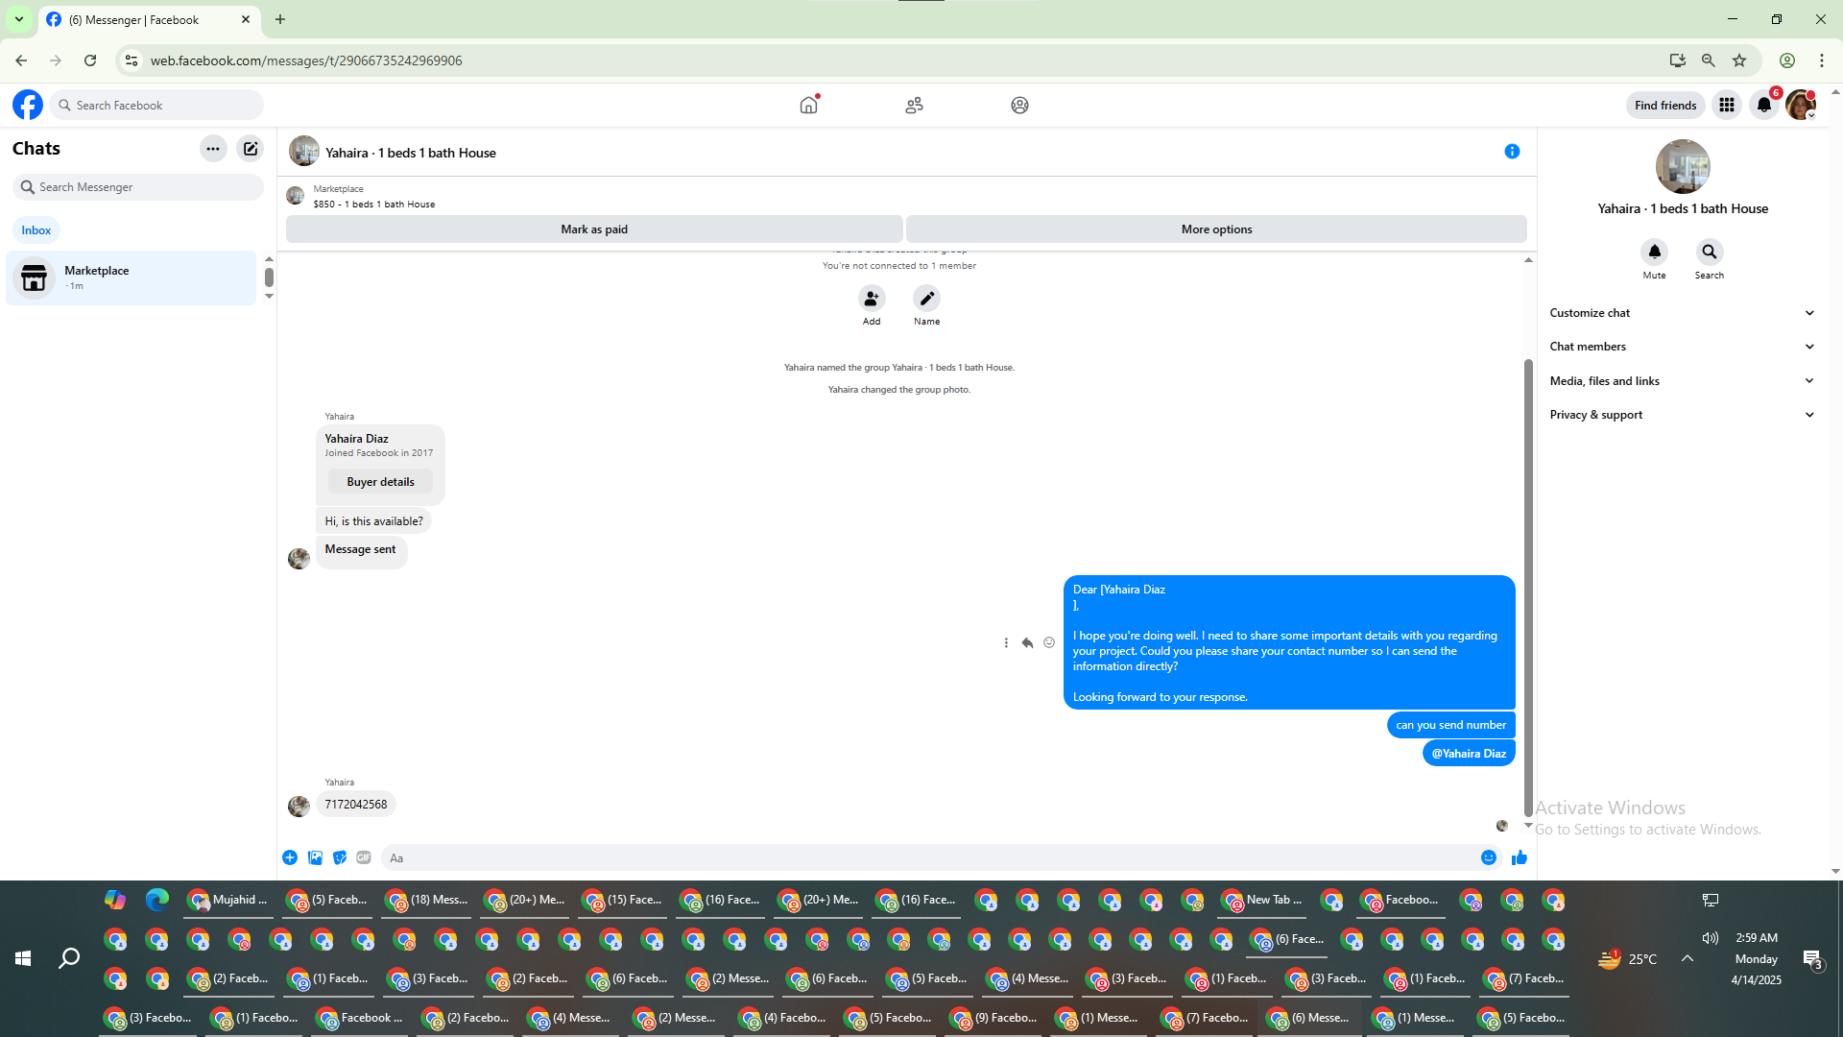Expand the Chat members section
This screenshot has height=1037, width=1843.
[1682, 347]
